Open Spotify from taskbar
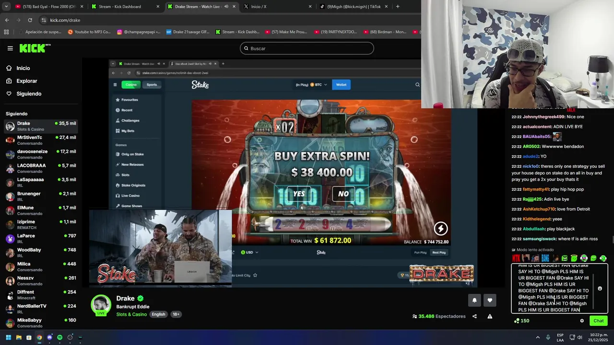The height and width of the screenshot is (345, 614). (59, 337)
